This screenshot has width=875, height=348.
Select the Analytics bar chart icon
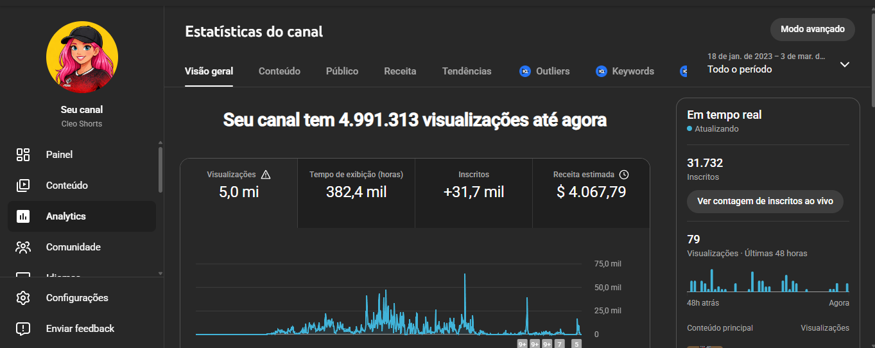(23, 216)
